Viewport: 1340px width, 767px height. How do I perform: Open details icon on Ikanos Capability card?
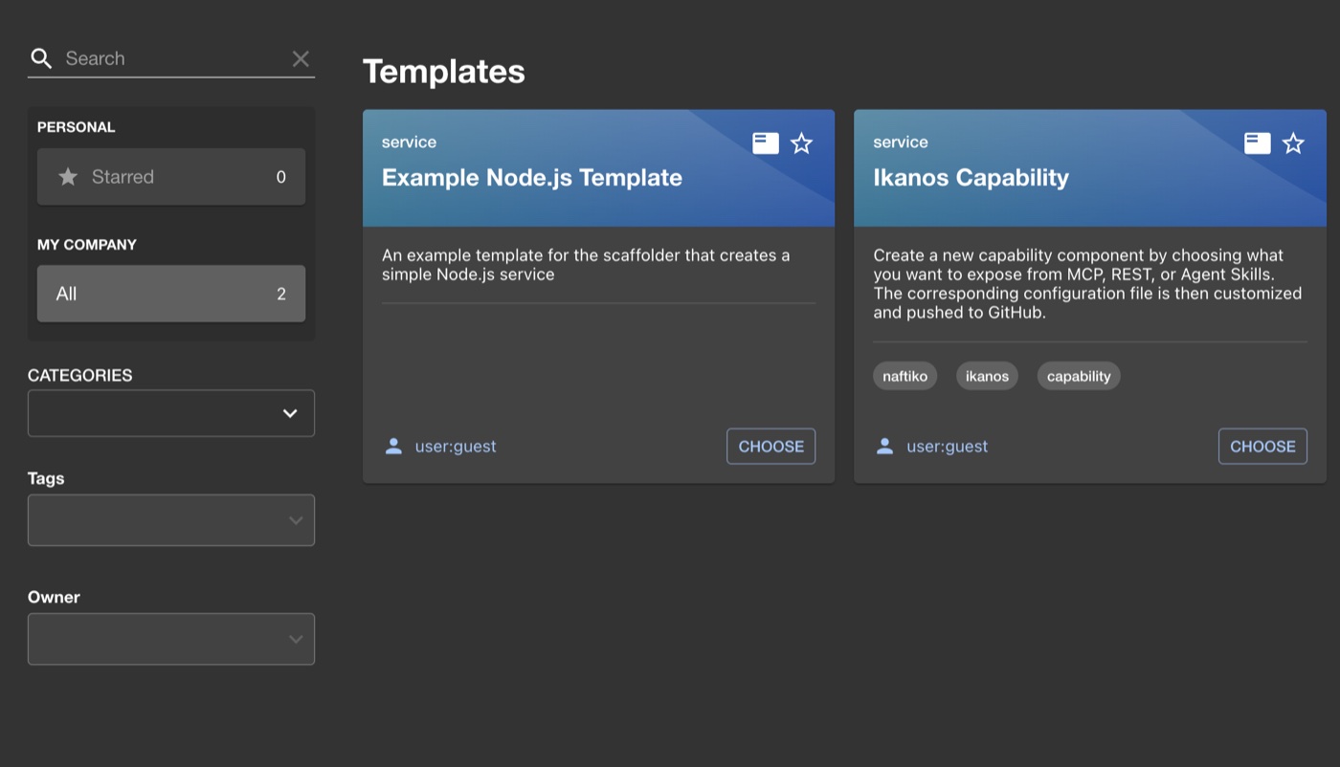[x=1258, y=143]
